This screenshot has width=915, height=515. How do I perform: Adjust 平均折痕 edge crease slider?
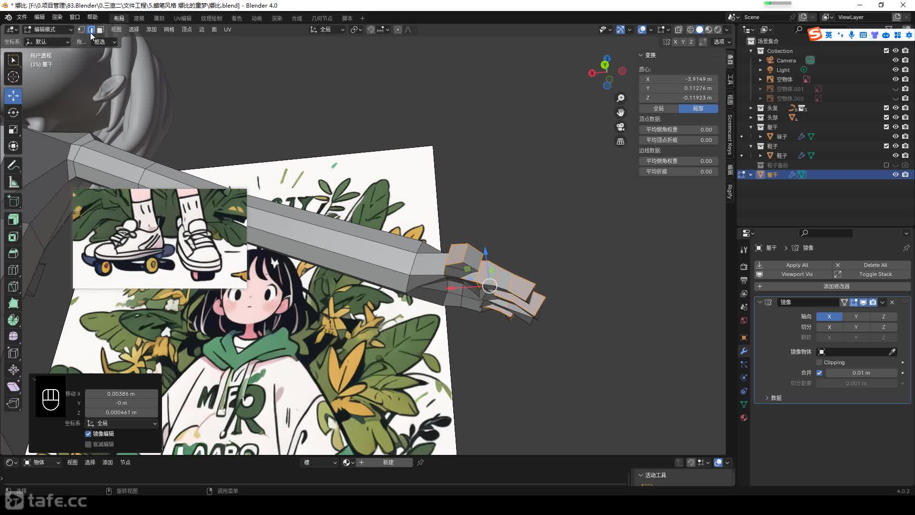pyautogui.click(x=679, y=172)
